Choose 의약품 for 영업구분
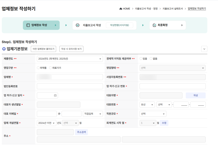The height and width of the screenshot is (150, 218). pos(38,68)
